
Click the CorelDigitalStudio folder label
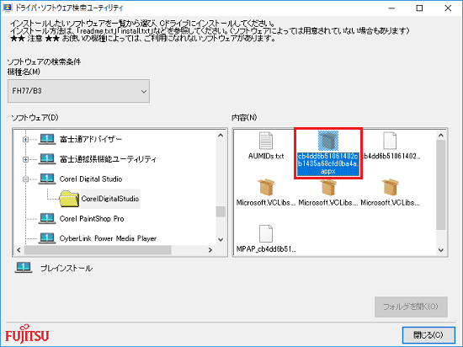[x=110, y=199]
